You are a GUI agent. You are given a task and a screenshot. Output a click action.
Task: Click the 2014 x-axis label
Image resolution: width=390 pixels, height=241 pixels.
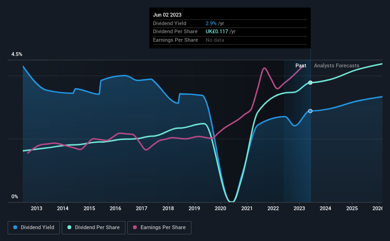[x=63, y=208]
